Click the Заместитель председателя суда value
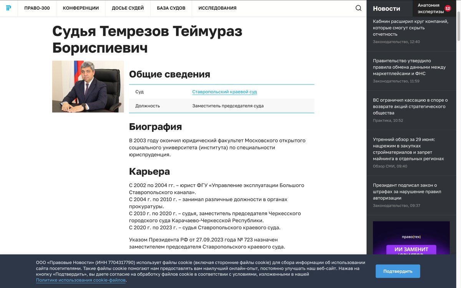 pos(228,106)
